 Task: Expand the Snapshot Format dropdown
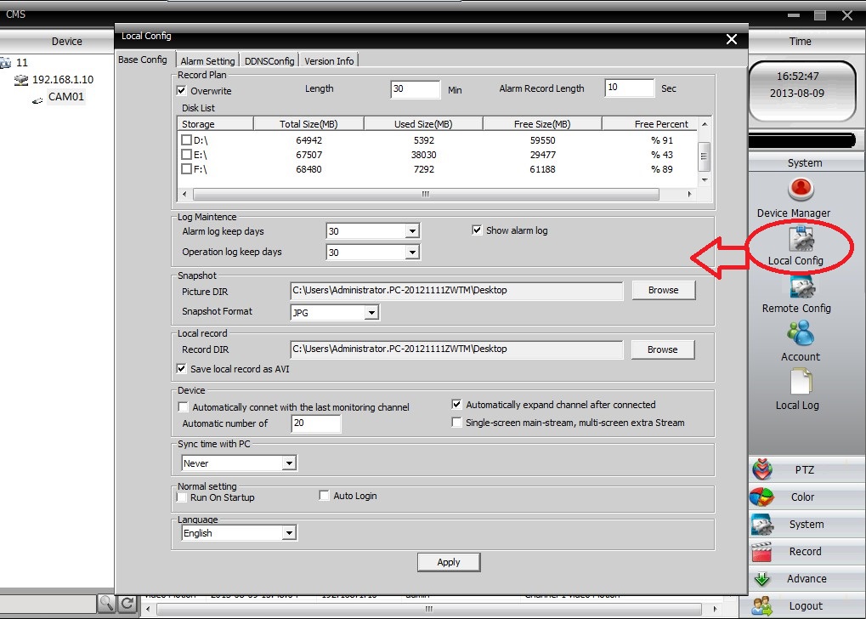[371, 313]
